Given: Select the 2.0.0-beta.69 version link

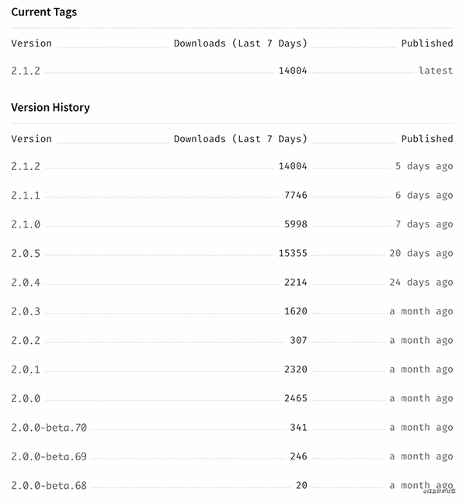Looking at the screenshot, I should [x=49, y=456].
